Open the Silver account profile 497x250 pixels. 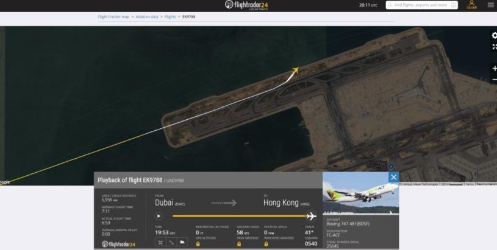pyautogui.click(x=471, y=5)
